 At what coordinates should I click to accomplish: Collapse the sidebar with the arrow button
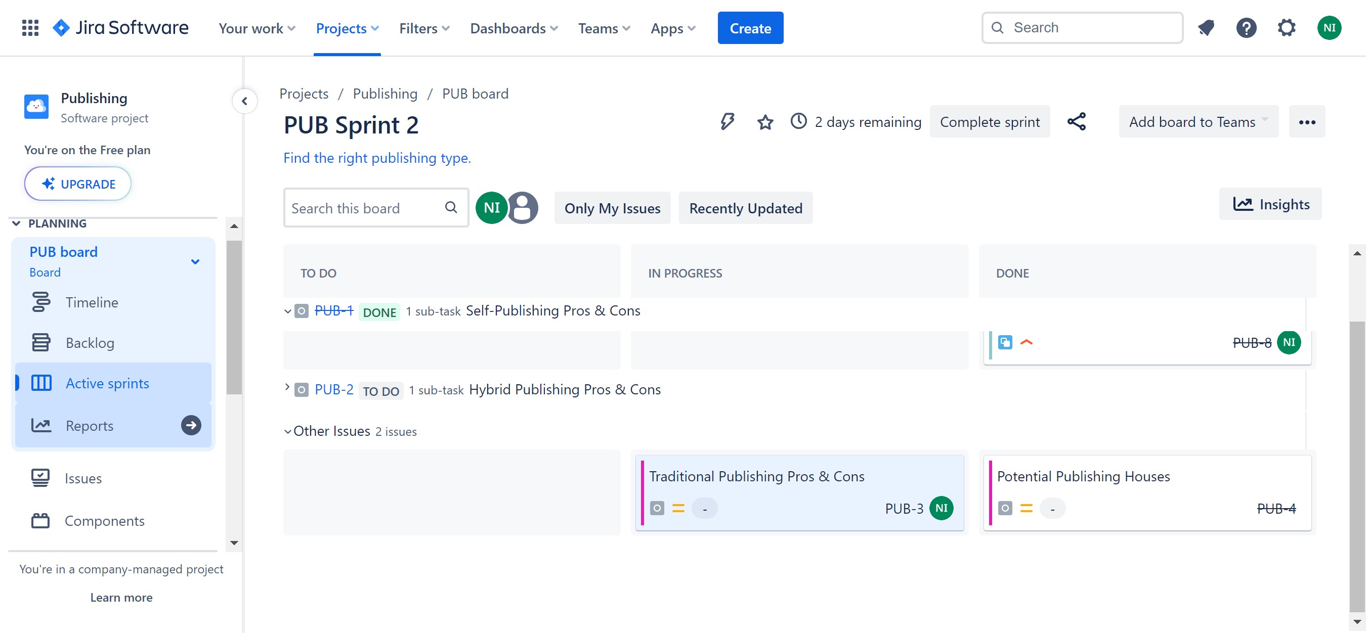coord(244,101)
